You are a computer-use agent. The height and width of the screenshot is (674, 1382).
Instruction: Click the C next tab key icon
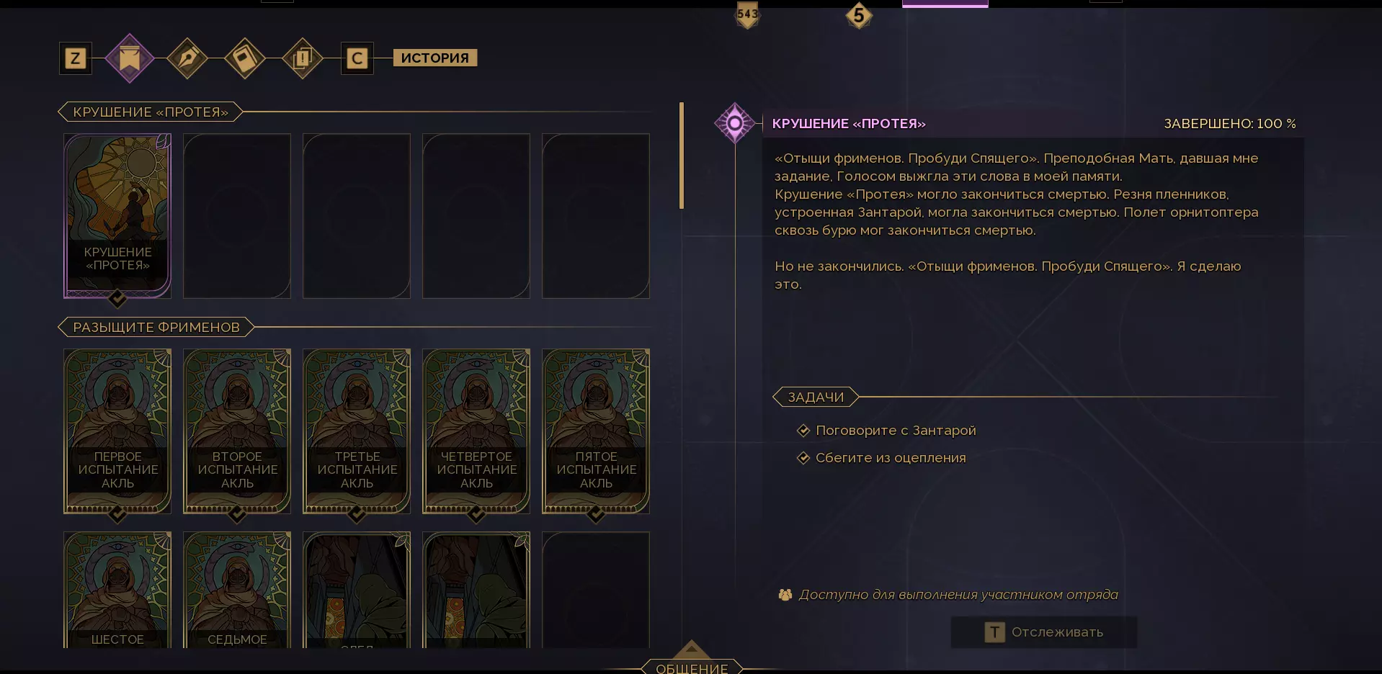coord(357,58)
